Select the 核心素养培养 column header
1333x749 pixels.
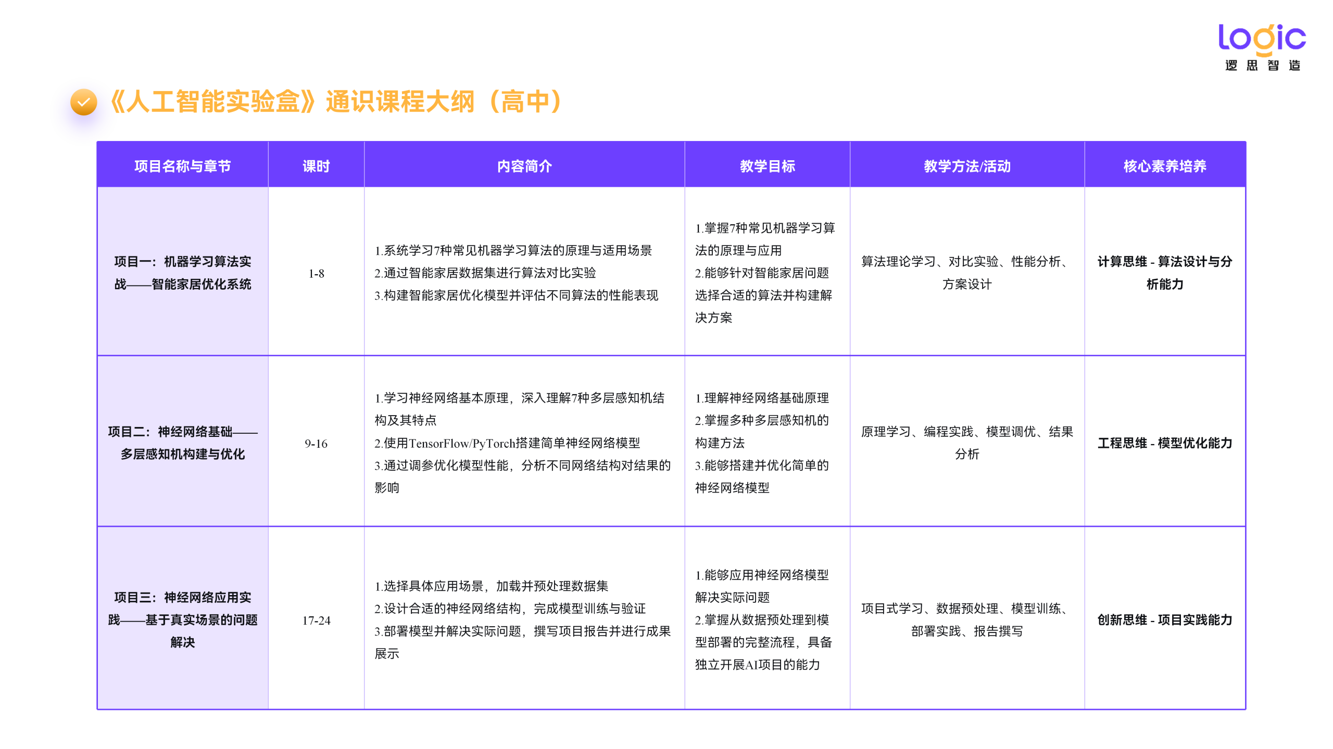(1165, 165)
